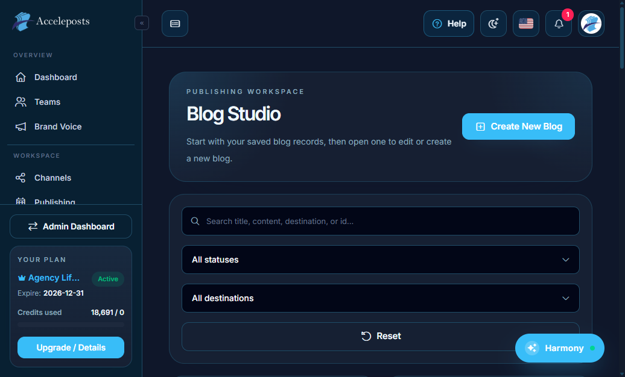Screen dimensions: 625x377
Task: Toggle the layout panel icon in top bar
Action: 175,23
